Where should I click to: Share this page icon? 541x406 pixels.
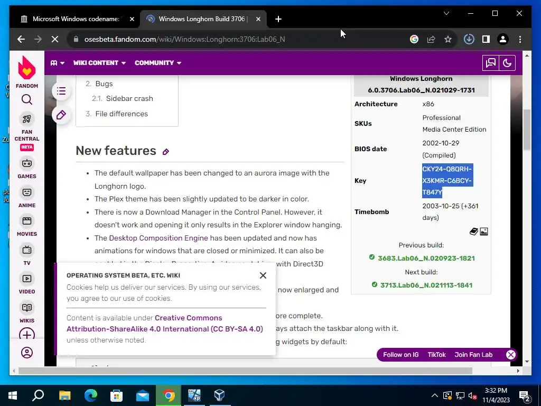click(431, 39)
